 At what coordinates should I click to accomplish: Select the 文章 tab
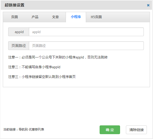(x=55, y=17)
